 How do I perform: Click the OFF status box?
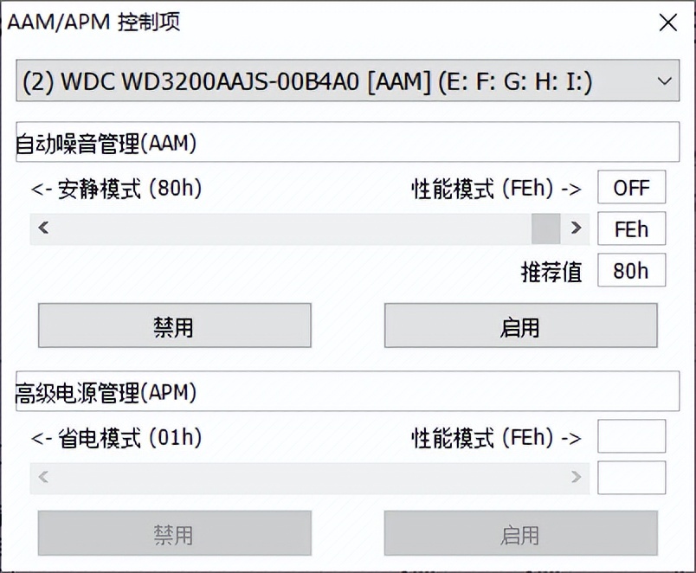tap(632, 187)
